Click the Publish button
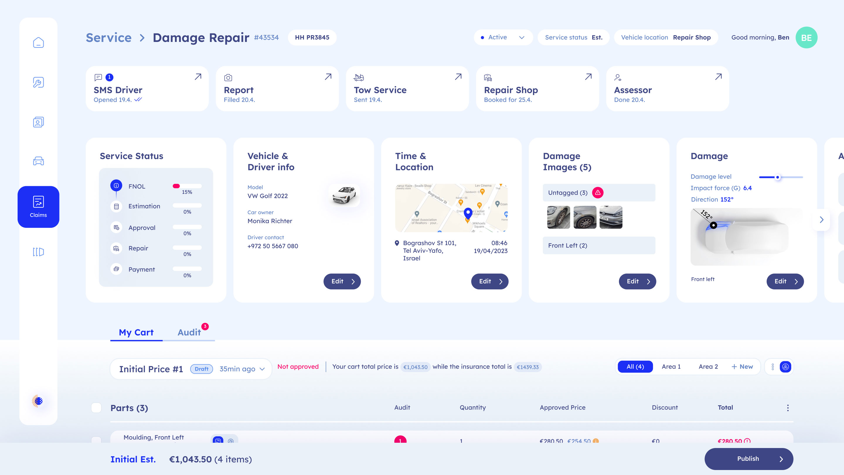The image size is (844, 475). coord(749,459)
